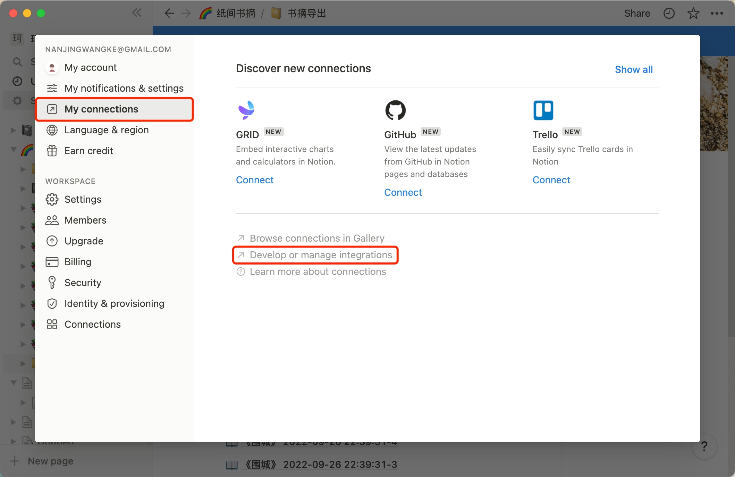The height and width of the screenshot is (477, 735).
Task: Select My notifications & settings
Action: [x=124, y=88]
